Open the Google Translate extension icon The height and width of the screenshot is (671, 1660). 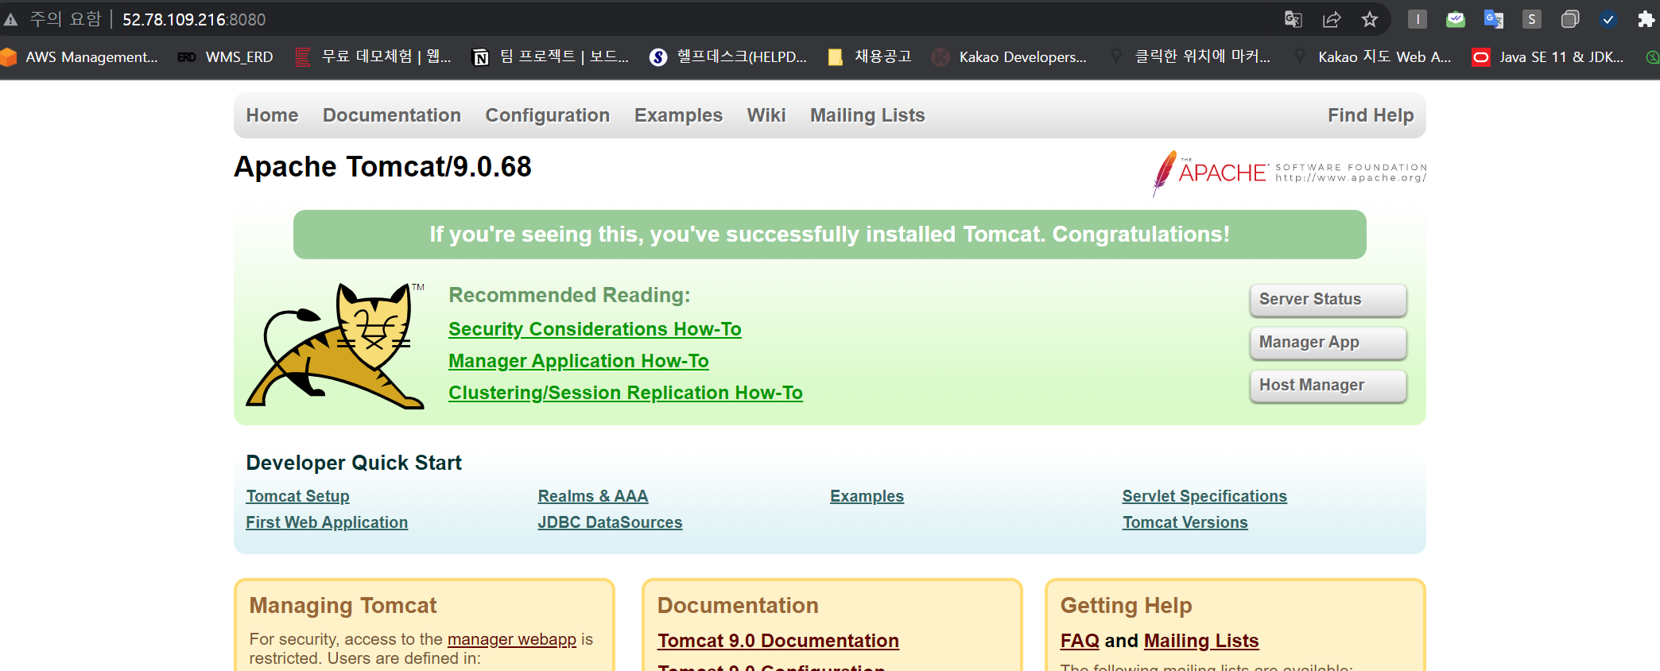(x=1494, y=19)
